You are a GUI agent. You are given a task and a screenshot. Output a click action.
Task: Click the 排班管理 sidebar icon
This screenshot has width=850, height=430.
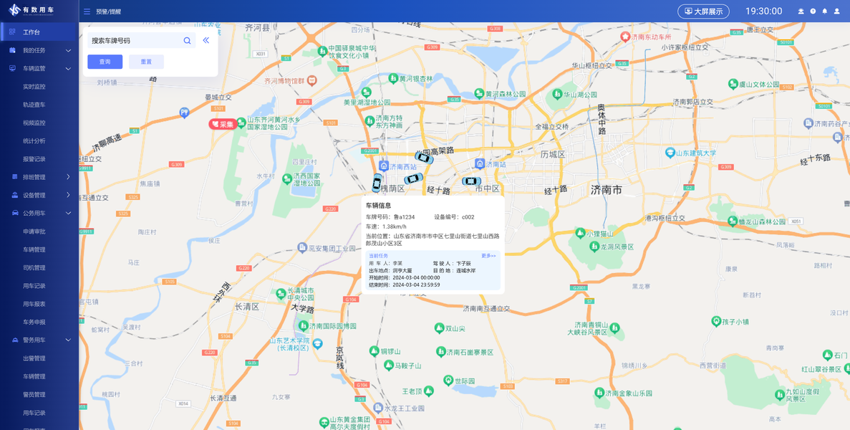[x=14, y=177]
